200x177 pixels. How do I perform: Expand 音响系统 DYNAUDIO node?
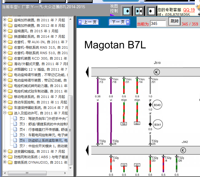5,162
